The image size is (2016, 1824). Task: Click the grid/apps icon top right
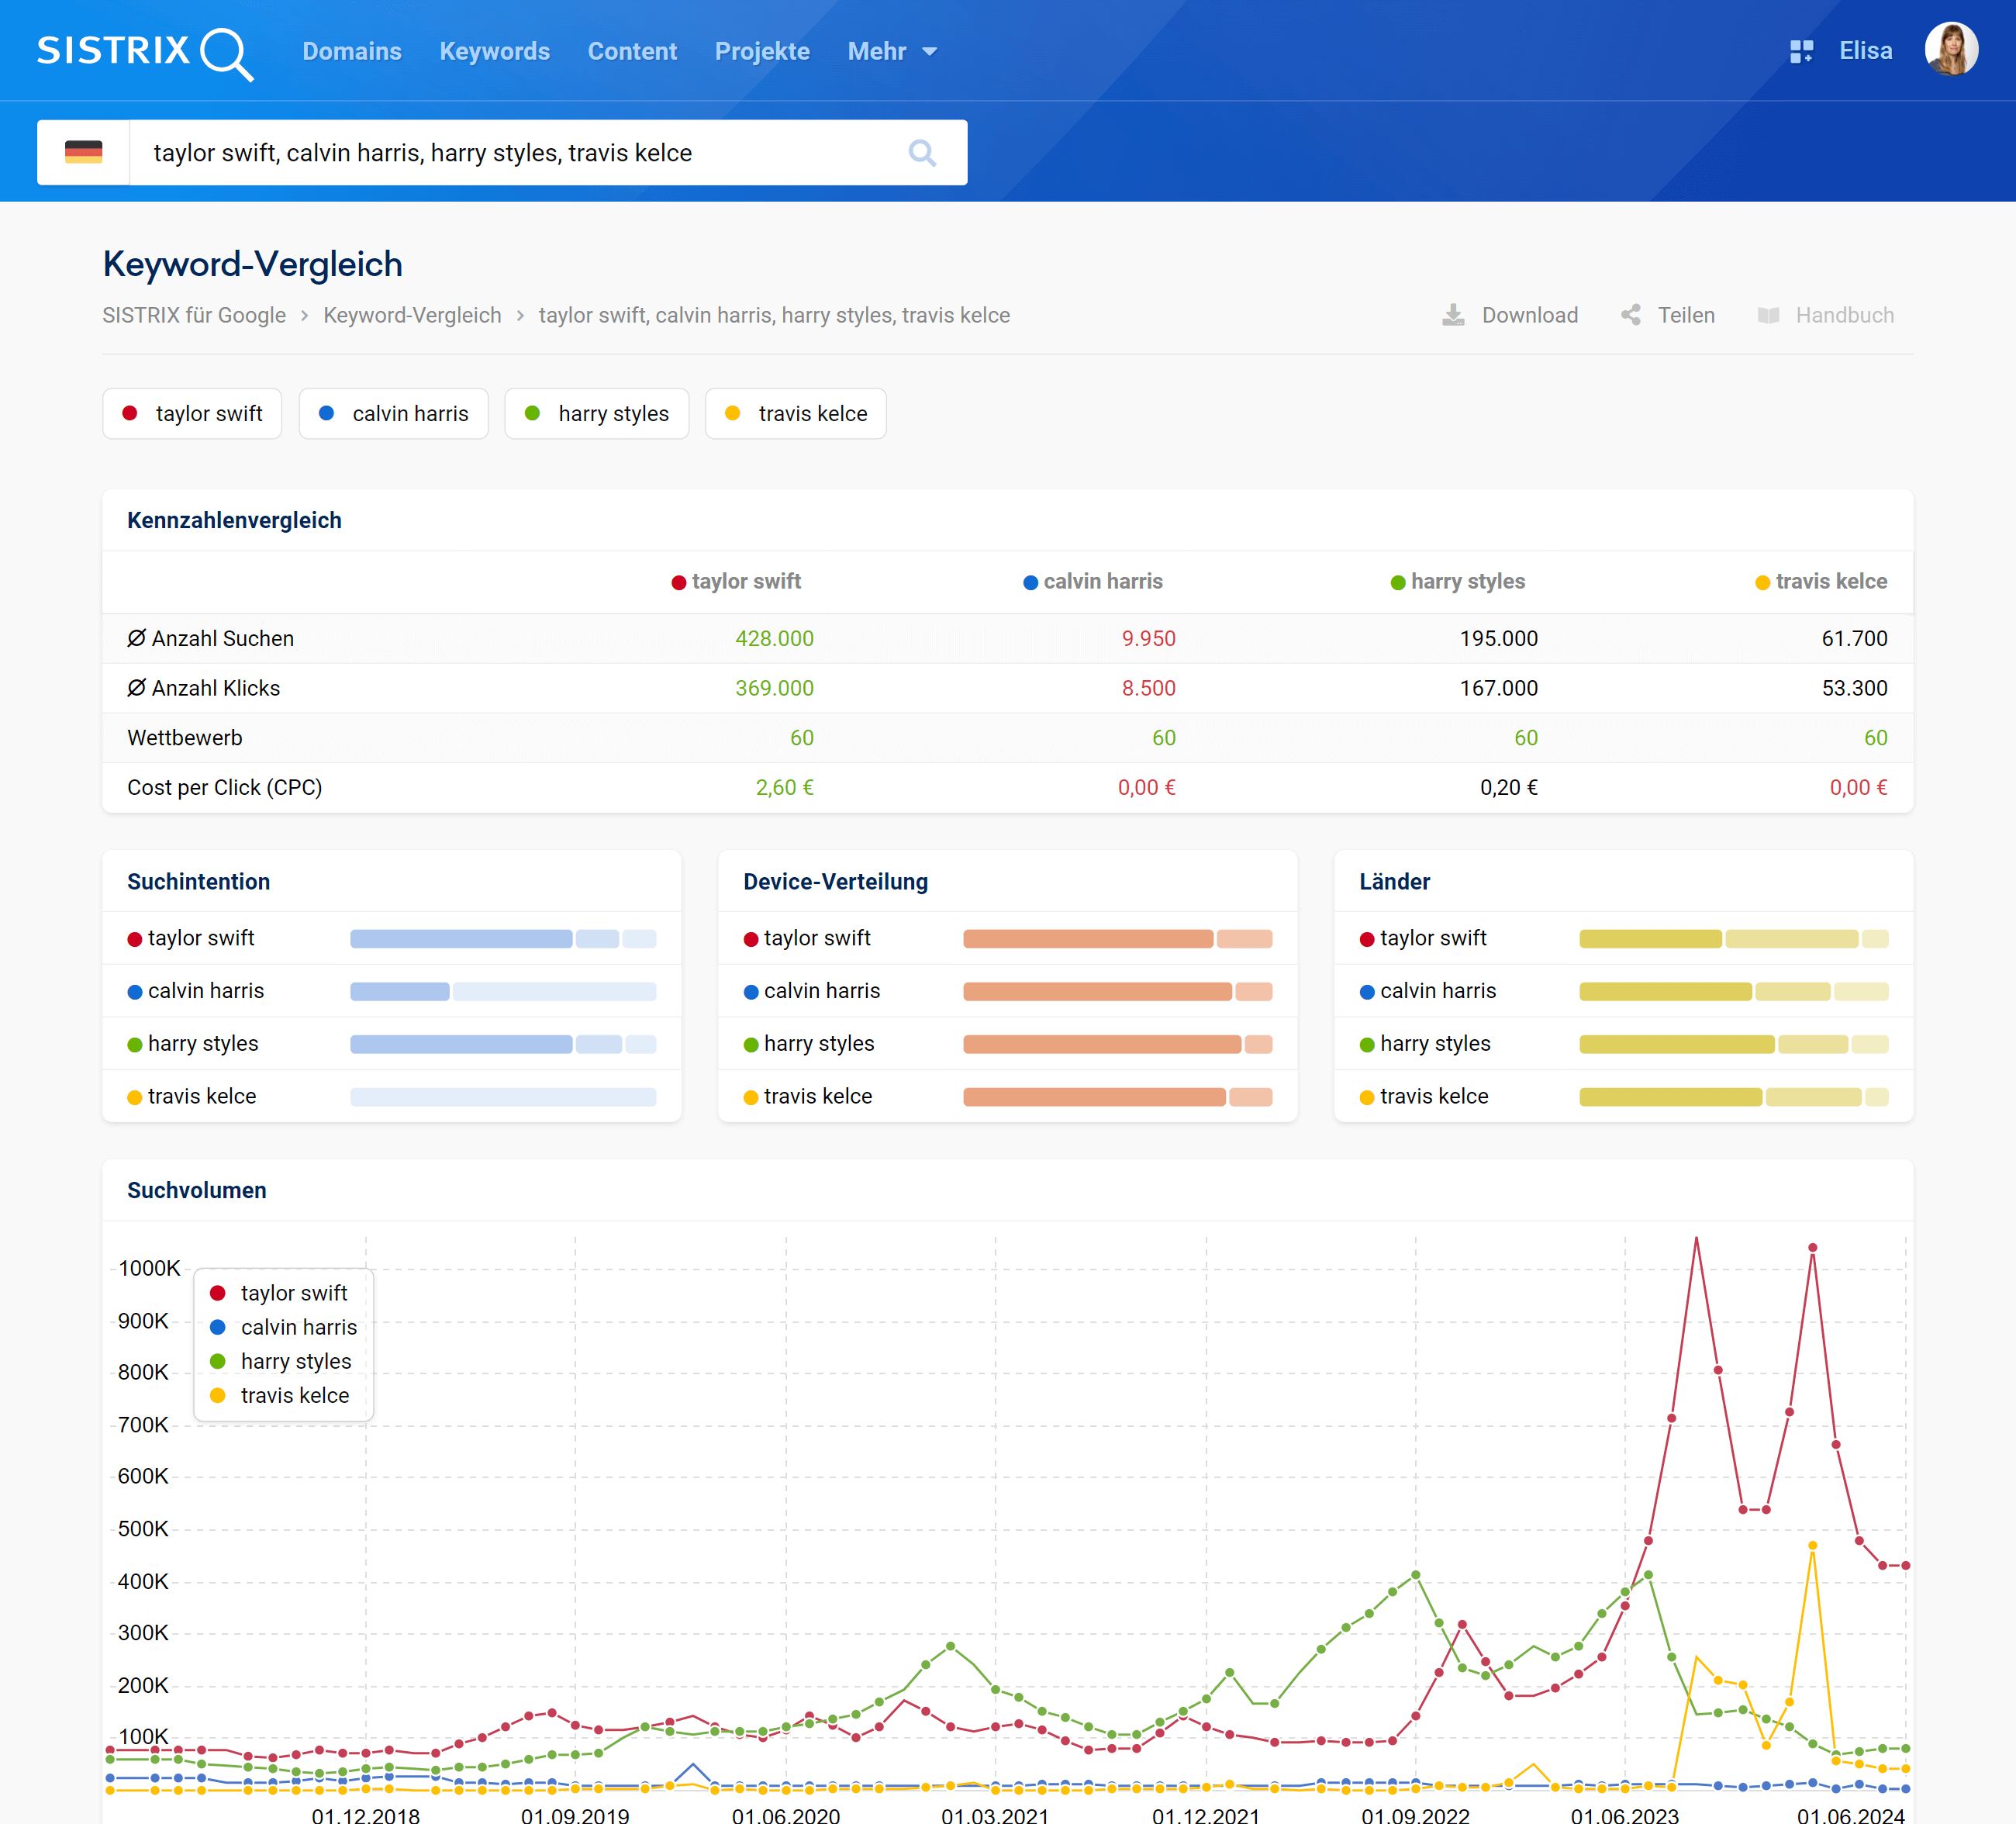1798,49
